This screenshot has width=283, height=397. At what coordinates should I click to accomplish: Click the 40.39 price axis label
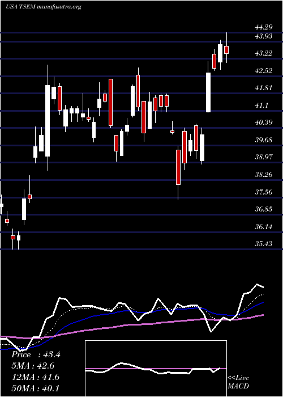coord(263,123)
